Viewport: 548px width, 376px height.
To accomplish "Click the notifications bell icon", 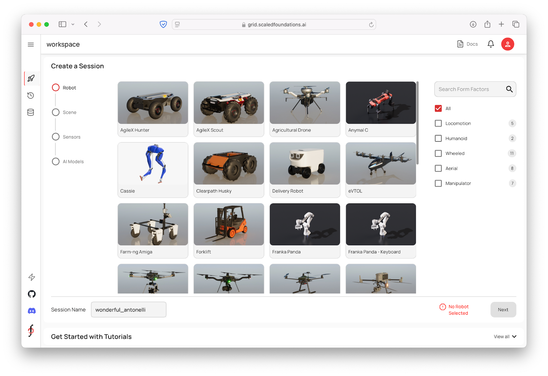I will [490, 44].
